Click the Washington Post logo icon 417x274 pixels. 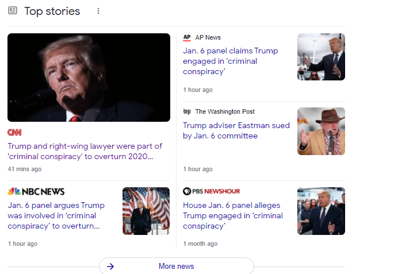(x=187, y=111)
